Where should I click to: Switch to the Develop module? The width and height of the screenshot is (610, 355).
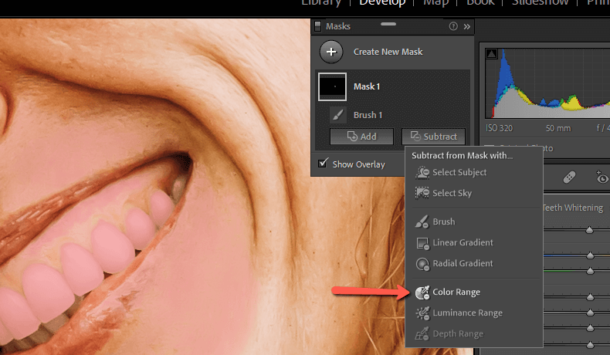382,3
